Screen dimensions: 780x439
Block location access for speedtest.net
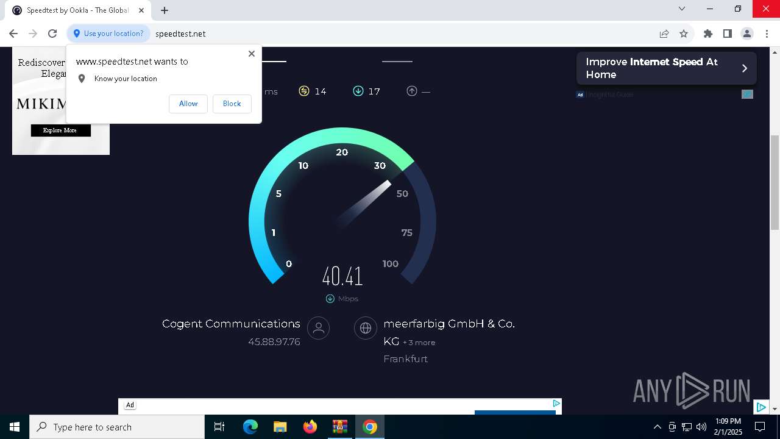point(232,104)
